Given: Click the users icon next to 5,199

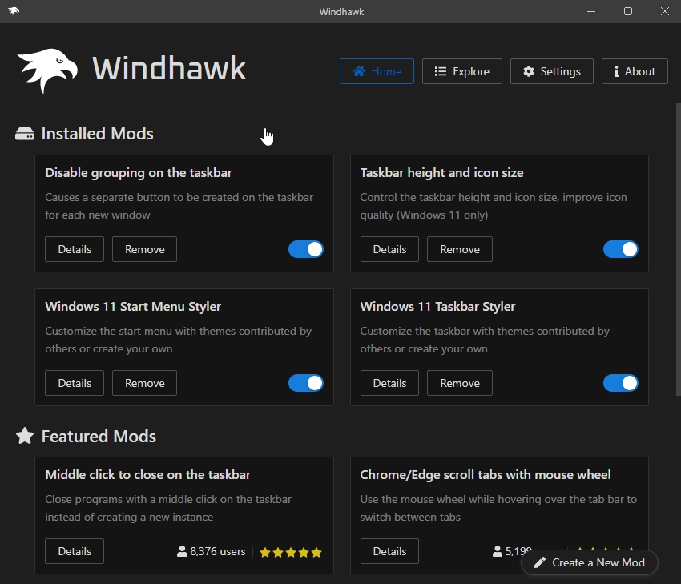Looking at the screenshot, I should [x=497, y=551].
